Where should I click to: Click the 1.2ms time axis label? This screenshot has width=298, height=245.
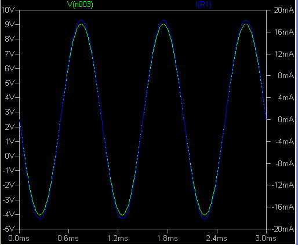pos(118,238)
